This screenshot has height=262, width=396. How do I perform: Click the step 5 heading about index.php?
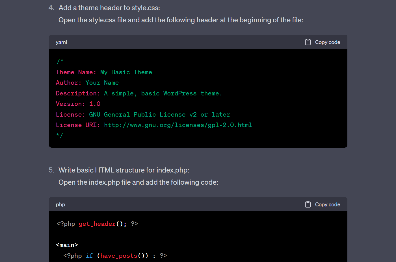click(x=124, y=170)
